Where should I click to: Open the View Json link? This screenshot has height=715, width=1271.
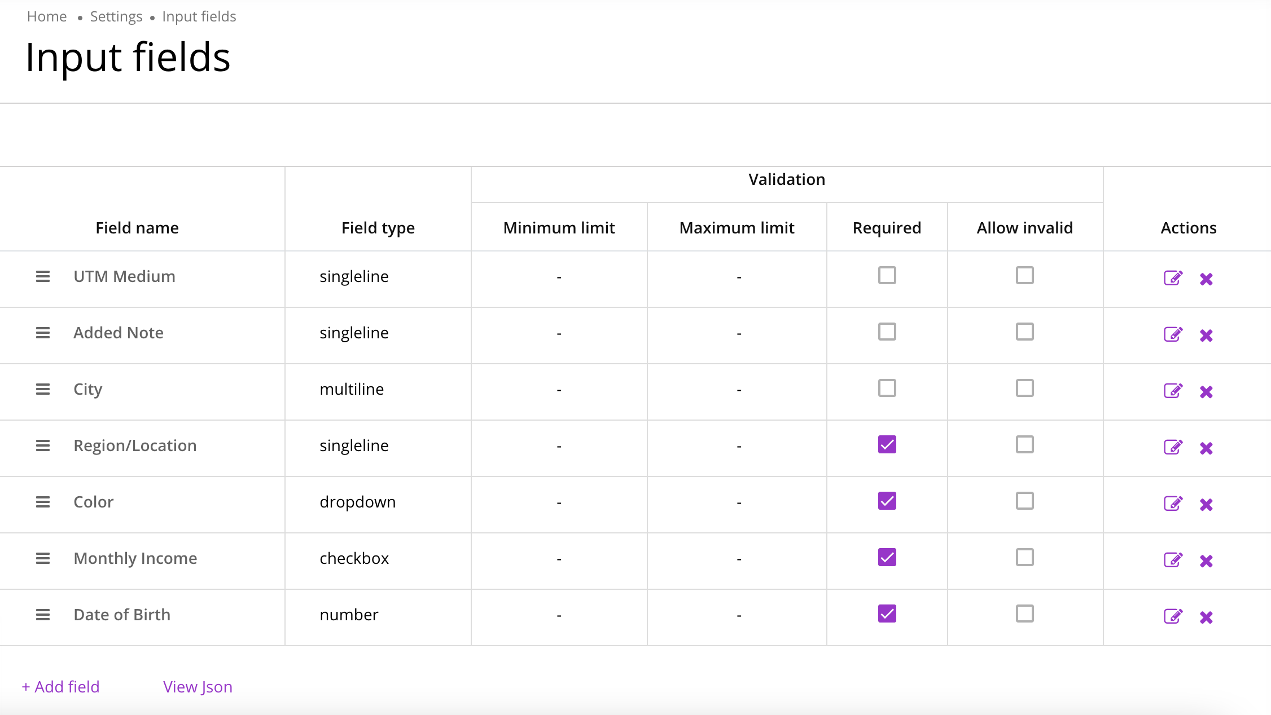[198, 687]
